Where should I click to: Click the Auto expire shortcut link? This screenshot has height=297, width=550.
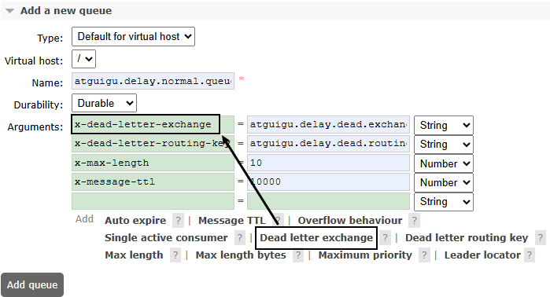pyautogui.click(x=135, y=220)
